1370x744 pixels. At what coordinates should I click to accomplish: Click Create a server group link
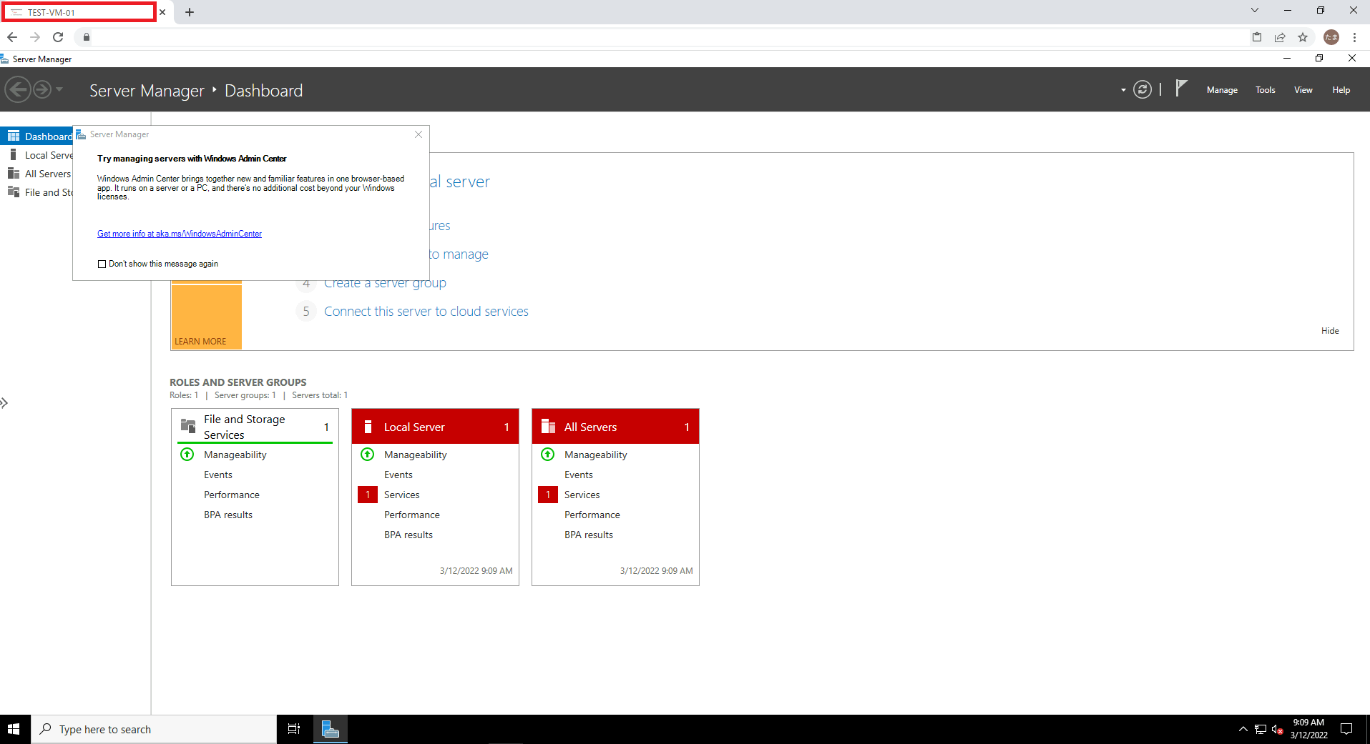(x=385, y=283)
